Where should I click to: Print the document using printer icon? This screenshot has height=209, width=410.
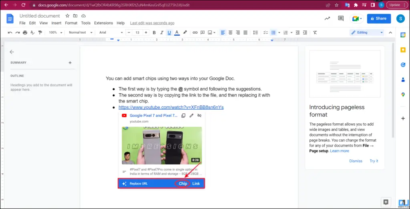click(x=25, y=33)
